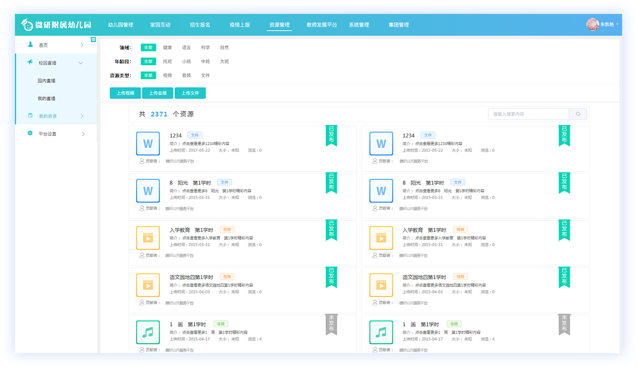Click the 上传文件 button
Image resolution: width=637 pixels, height=367 pixels.
coord(190,93)
